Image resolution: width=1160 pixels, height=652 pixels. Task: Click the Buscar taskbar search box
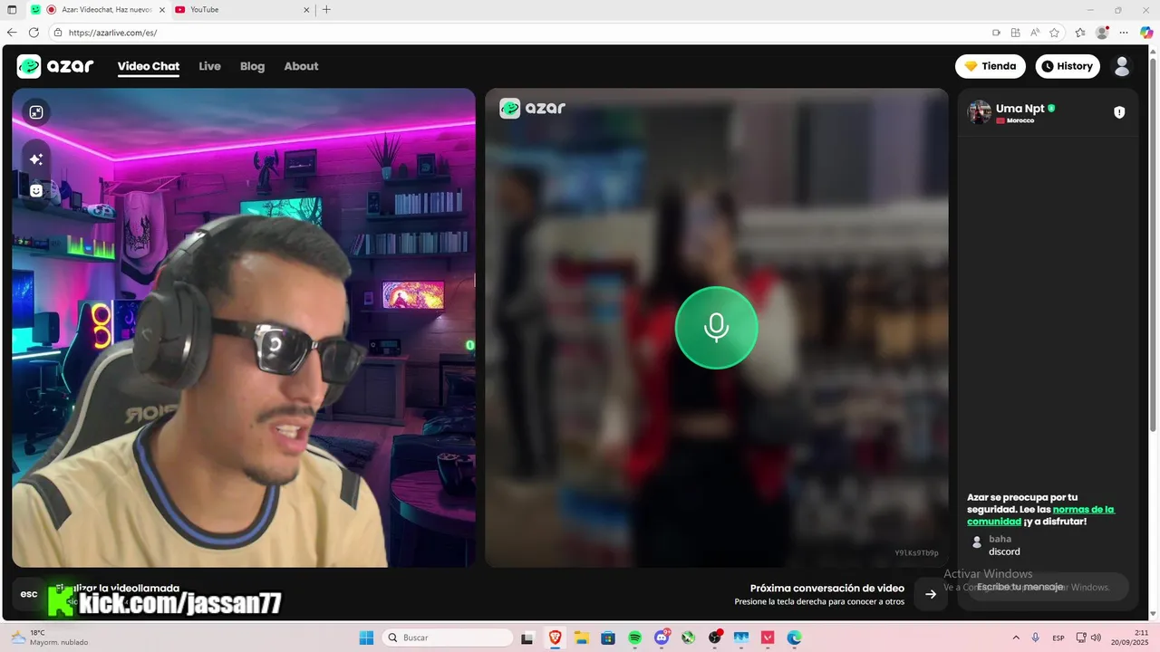tap(448, 638)
